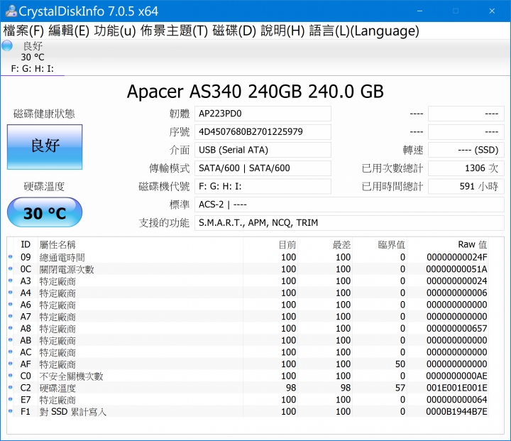Click the serial number field 4D4507680B2701225979
Image resolution: width=511 pixels, height=441 pixels.
263,132
